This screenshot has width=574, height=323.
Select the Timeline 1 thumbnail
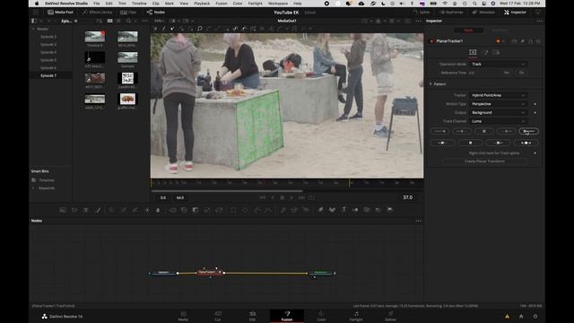(95, 37)
